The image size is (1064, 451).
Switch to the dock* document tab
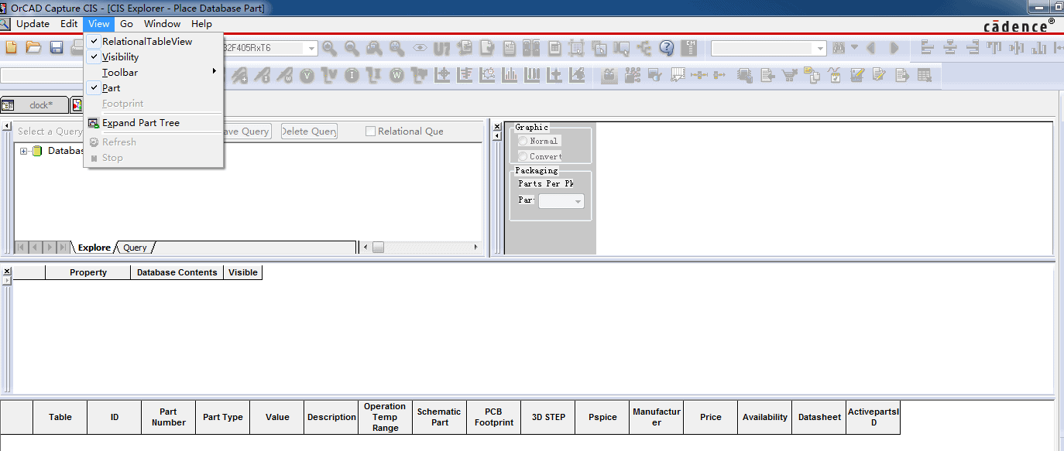click(34, 105)
